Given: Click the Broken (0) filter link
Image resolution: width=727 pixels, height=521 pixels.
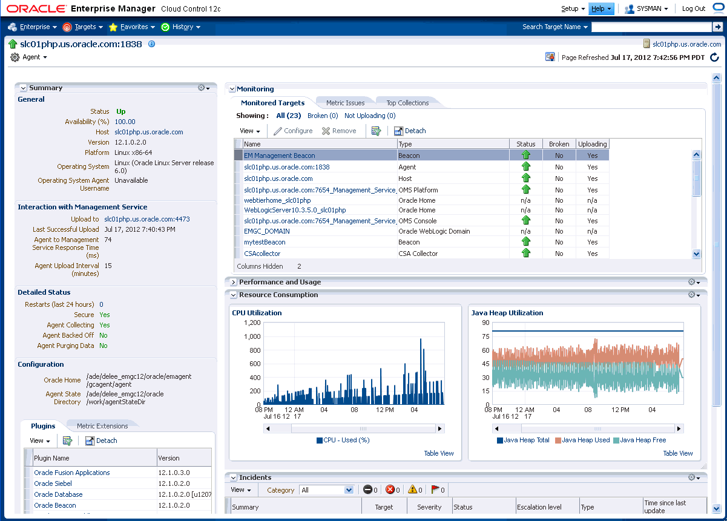Looking at the screenshot, I should coord(323,116).
